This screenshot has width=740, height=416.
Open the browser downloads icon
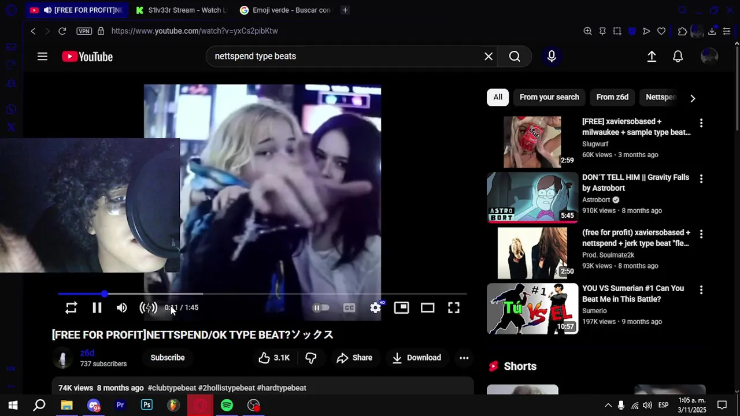click(x=712, y=31)
